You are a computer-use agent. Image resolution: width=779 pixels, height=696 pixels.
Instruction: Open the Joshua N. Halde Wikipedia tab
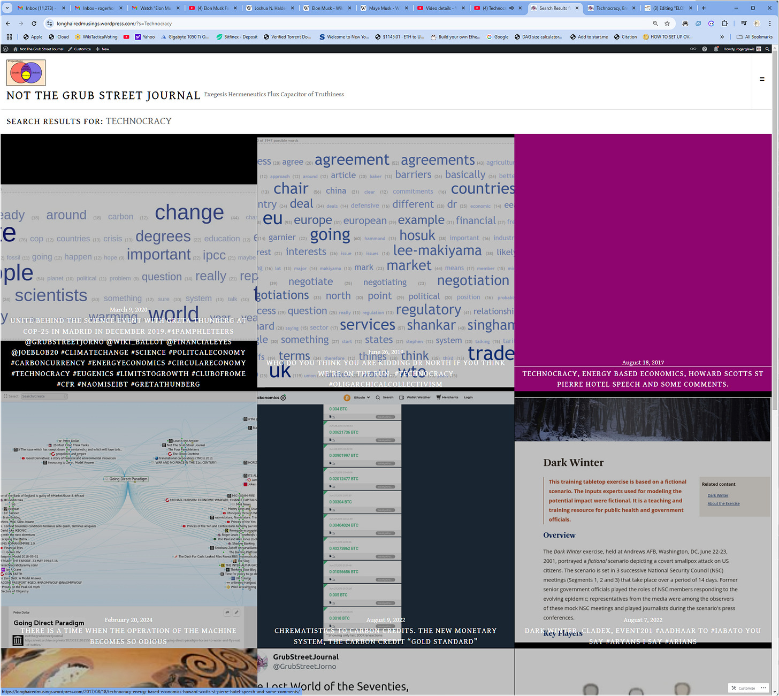(270, 8)
